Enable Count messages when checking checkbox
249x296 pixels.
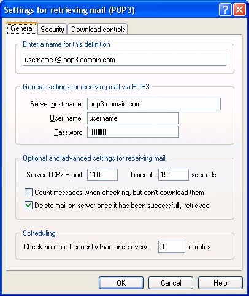pyautogui.click(x=28, y=193)
